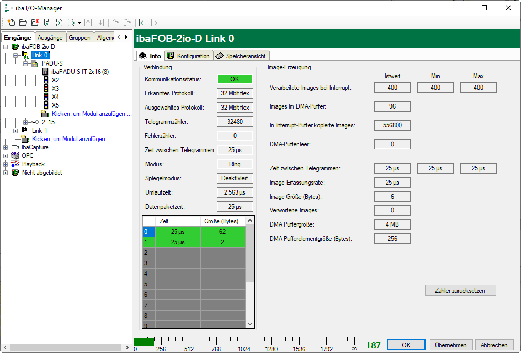Select the Playback node icon

click(15, 164)
